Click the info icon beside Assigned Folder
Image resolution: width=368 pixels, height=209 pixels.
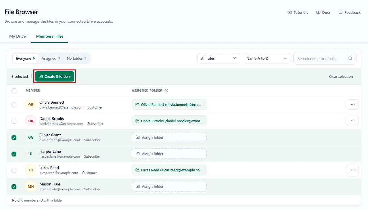pos(166,90)
